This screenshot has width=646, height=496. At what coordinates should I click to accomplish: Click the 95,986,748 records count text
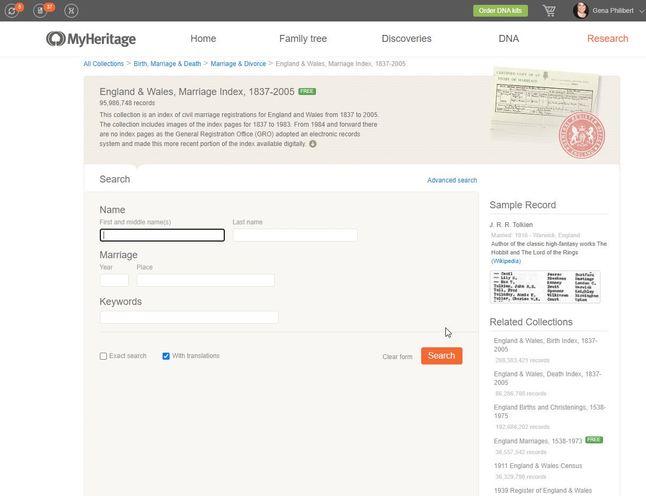pos(127,103)
